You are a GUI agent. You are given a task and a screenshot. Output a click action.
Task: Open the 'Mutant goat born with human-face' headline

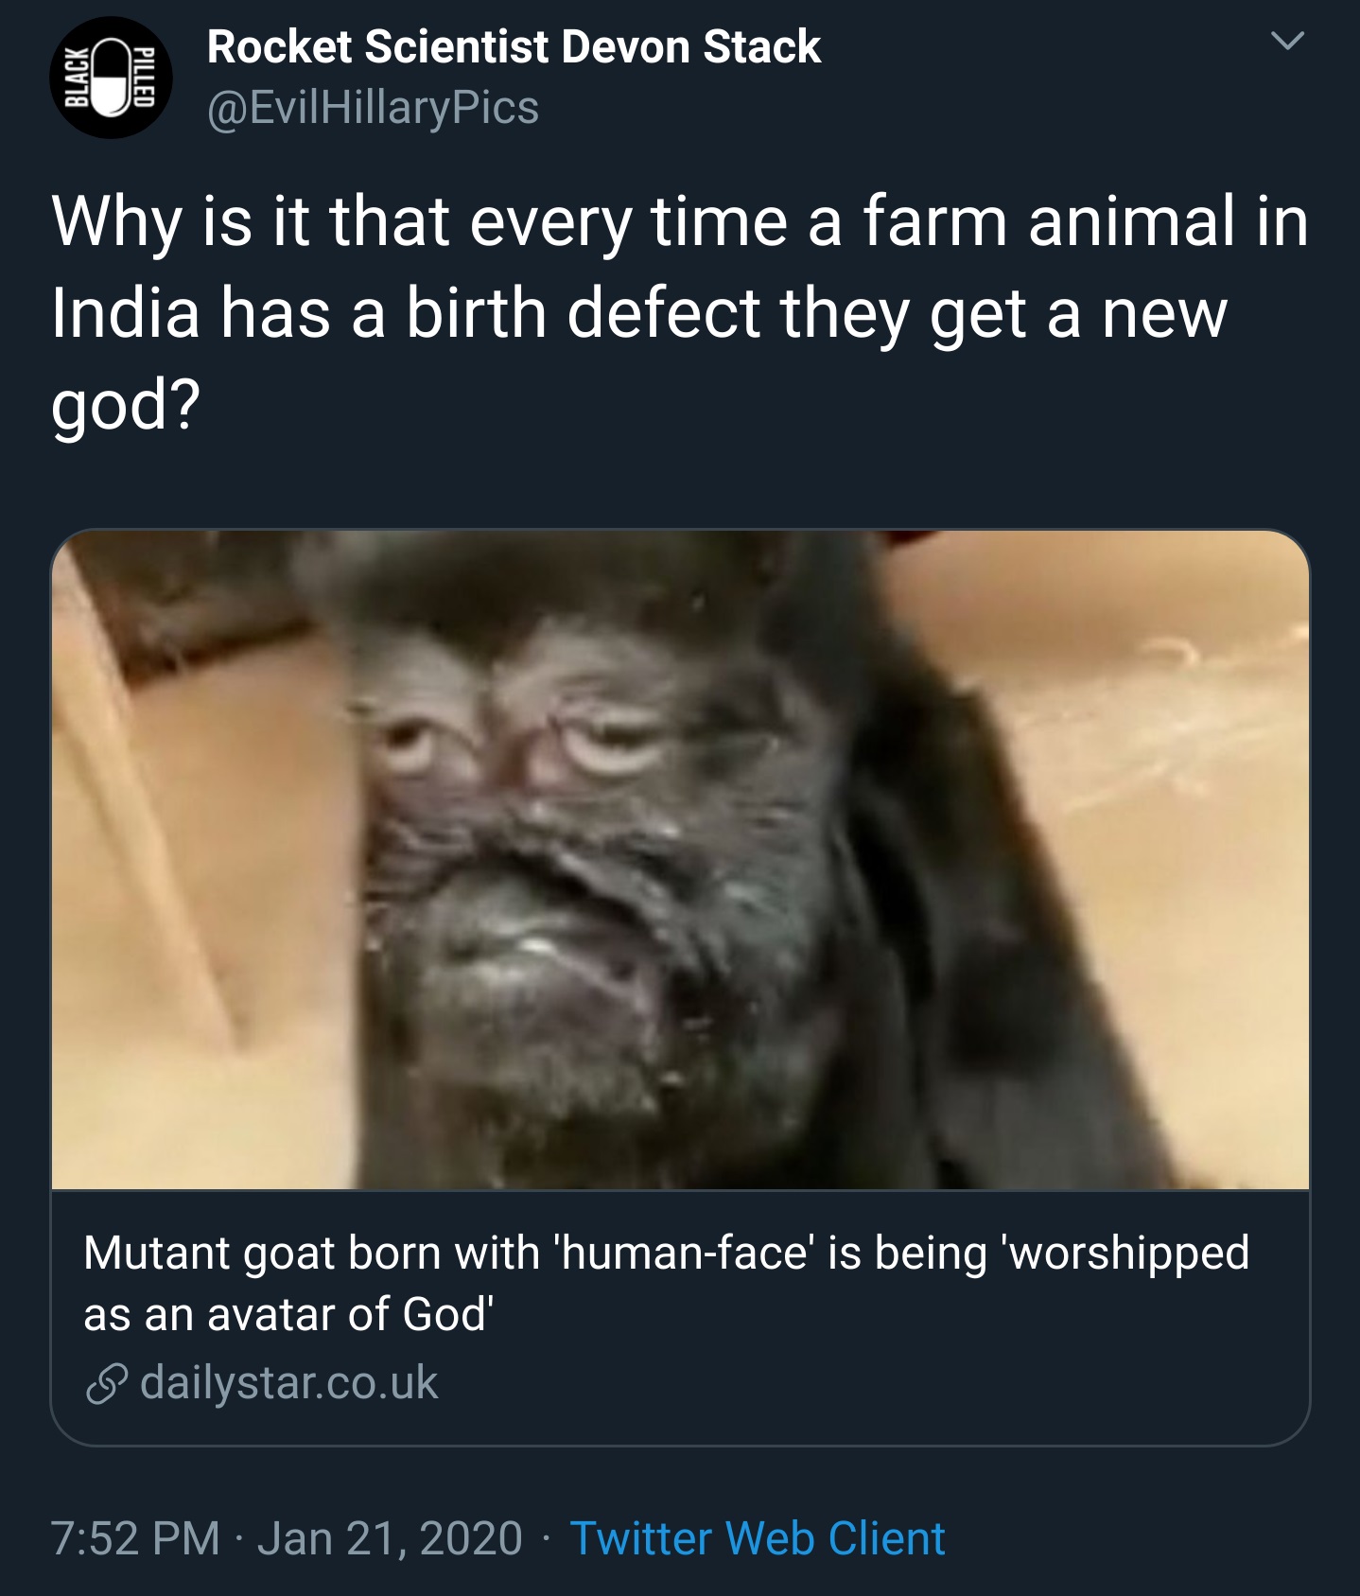[x=666, y=1253]
